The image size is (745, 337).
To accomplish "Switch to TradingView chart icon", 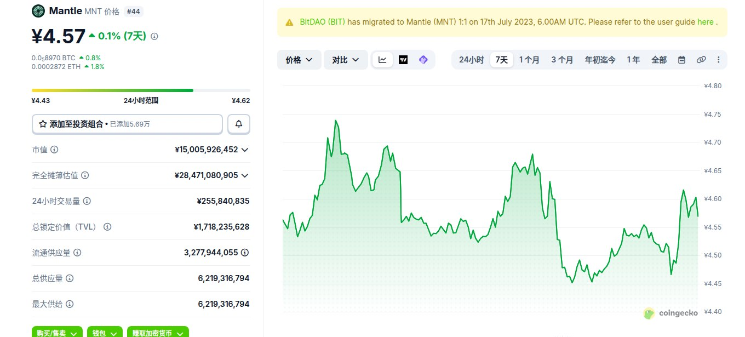I will 403,60.
